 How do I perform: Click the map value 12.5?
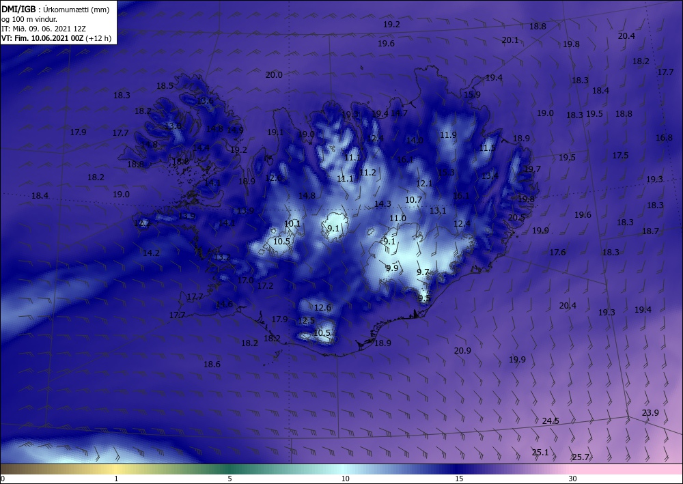[307, 321]
